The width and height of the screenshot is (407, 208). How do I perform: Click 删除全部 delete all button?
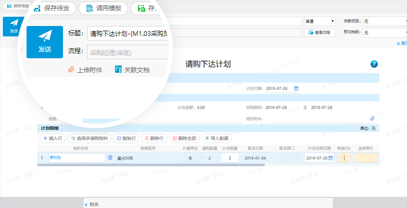point(184,138)
